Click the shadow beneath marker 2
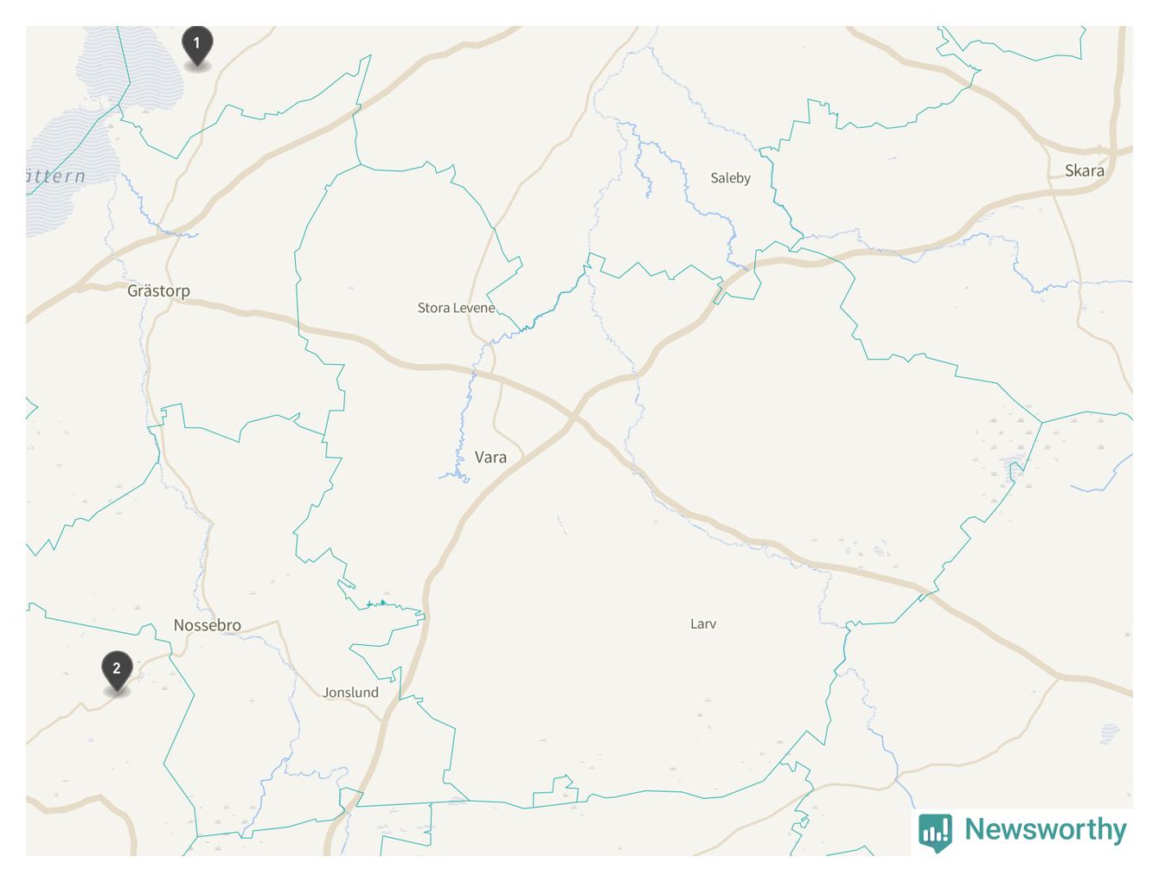This screenshot has width=1159, height=882. [x=117, y=692]
